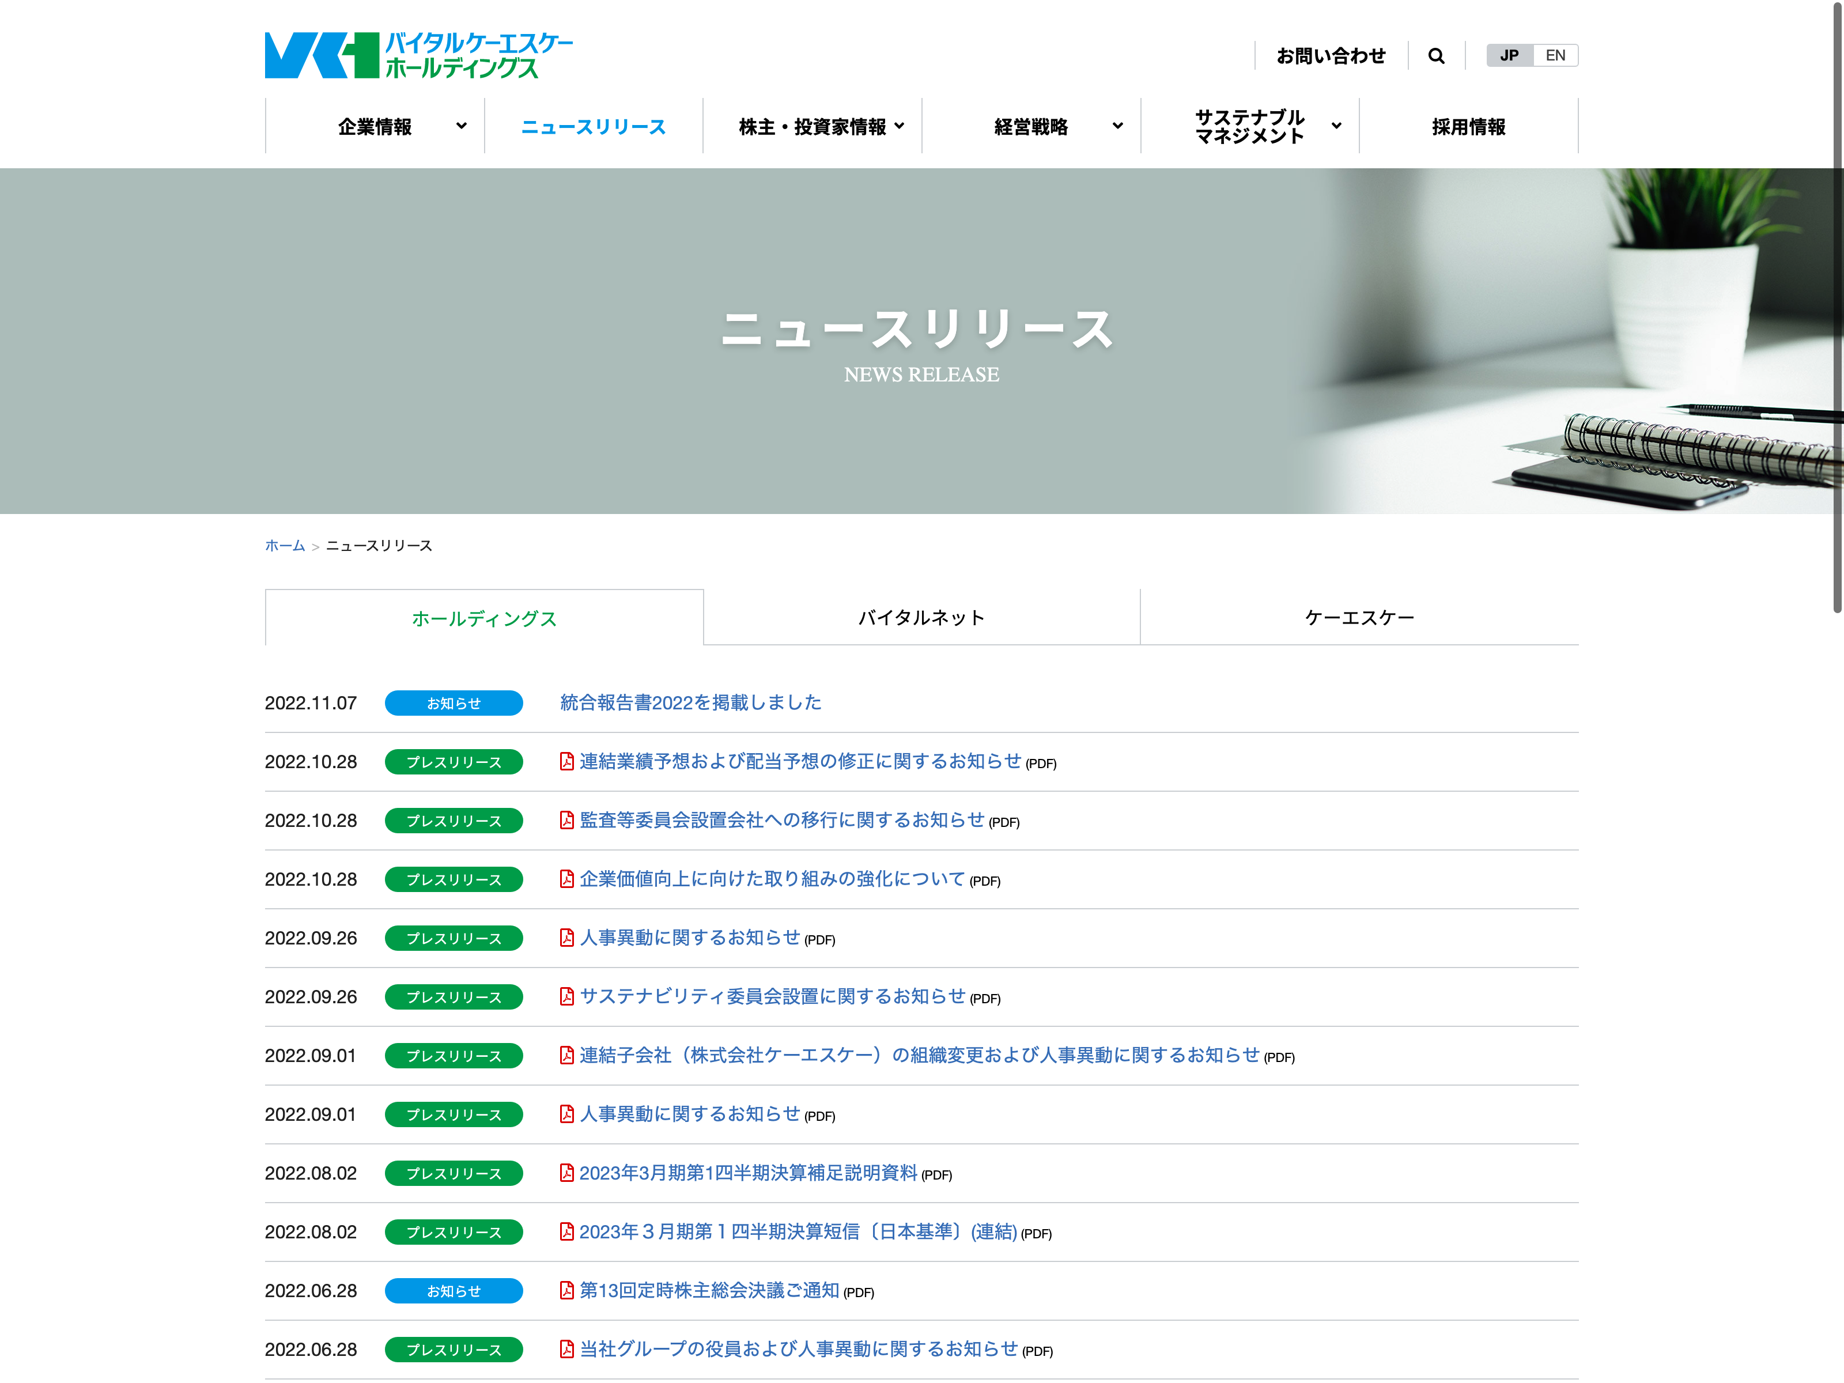Viewport: 1844px width, 1383px height.
Task: Expand the 株主・投資家情報 dropdown arrow
Action: pyautogui.click(x=898, y=126)
